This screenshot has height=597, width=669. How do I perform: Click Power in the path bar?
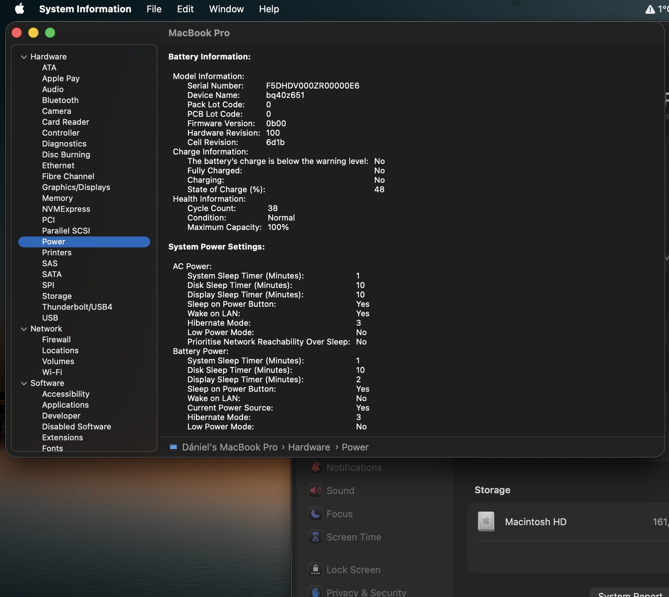(355, 447)
